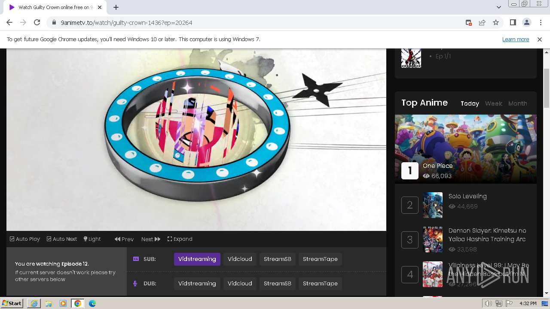Viewport: 550px width, 309px height.
Task: Click the anime thumbnail beside Ep 1/1
Action: click(x=411, y=58)
